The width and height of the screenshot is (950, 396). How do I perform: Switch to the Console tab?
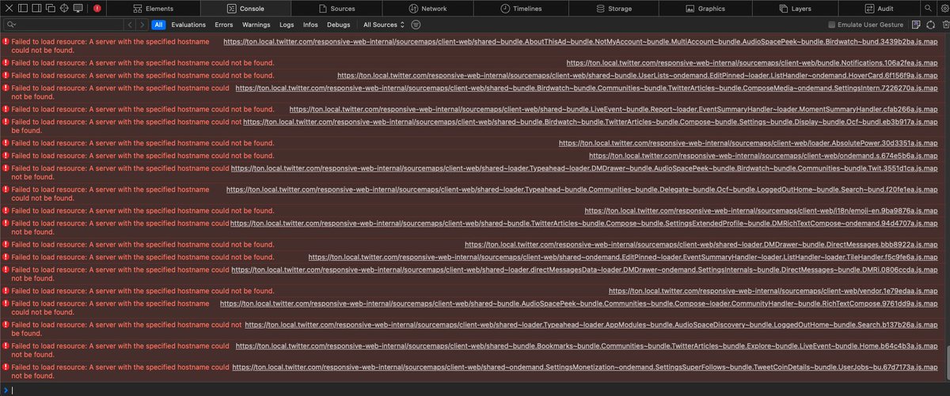(245, 9)
